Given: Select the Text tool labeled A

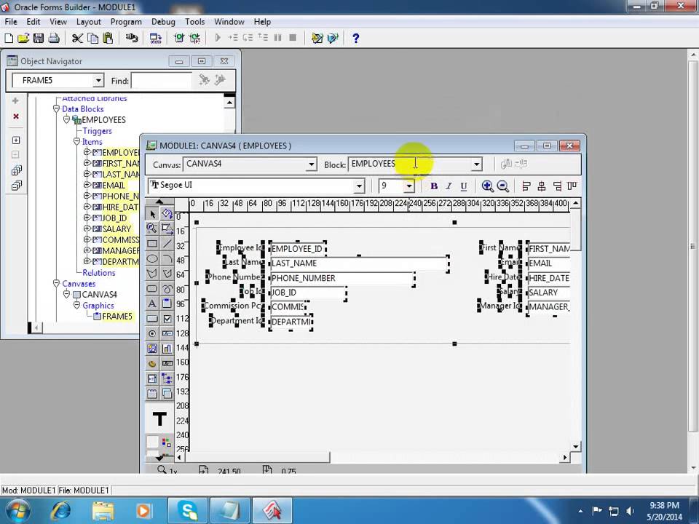Looking at the screenshot, I should point(152,304).
